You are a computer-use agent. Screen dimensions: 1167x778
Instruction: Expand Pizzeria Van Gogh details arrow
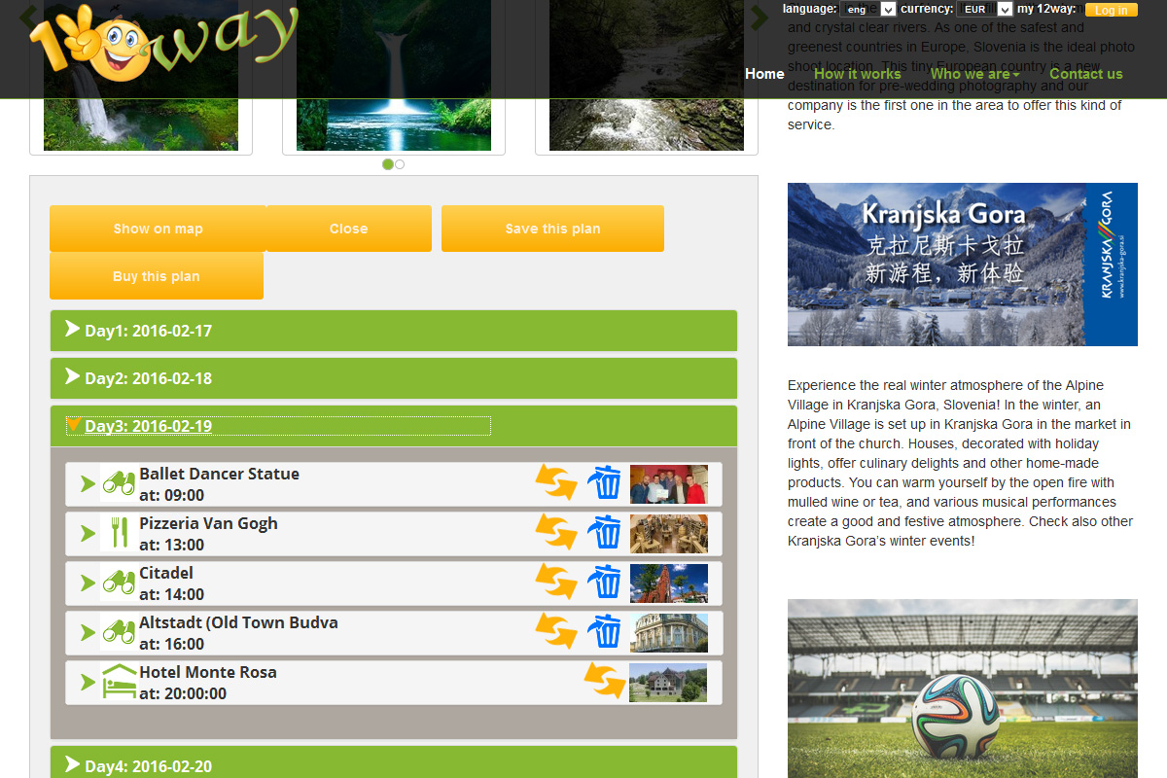coord(88,533)
